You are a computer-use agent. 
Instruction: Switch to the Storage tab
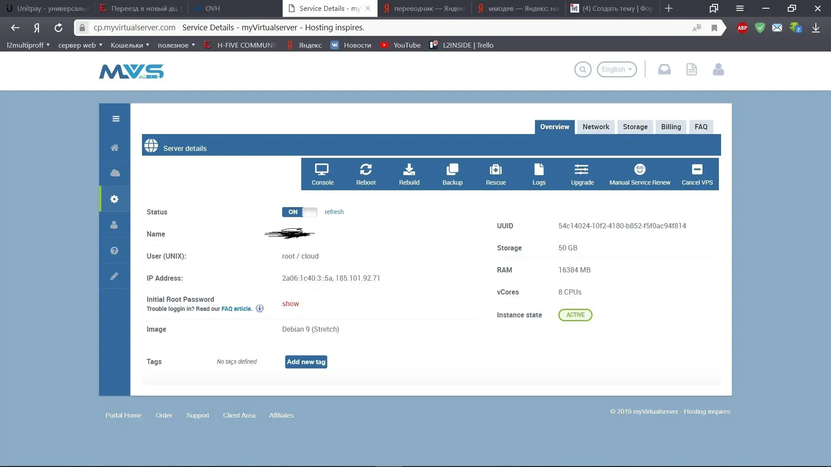(635, 127)
